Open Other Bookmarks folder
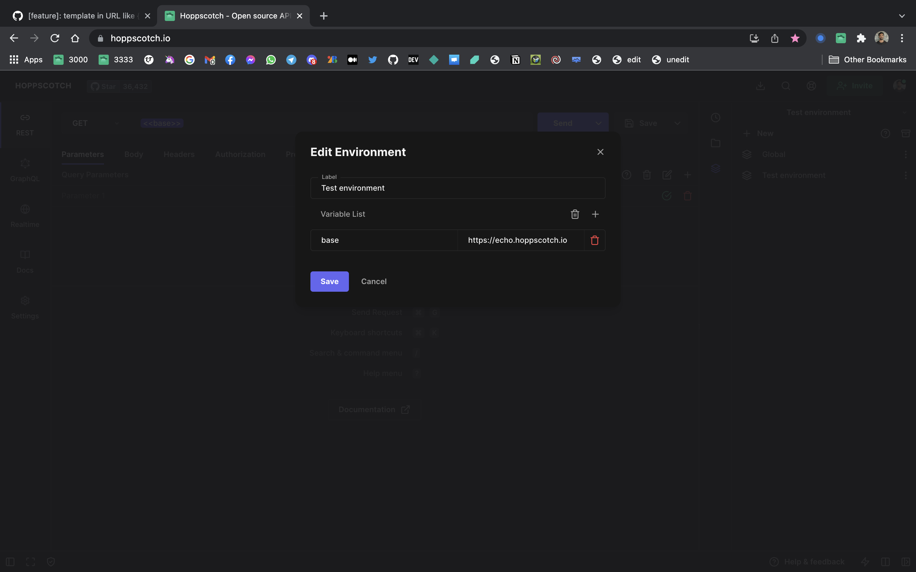The width and height of the screenshot is (916, 572). click(868, 60)
